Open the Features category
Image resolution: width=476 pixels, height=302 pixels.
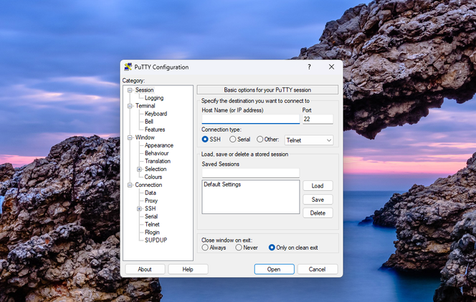pos(155,130)
